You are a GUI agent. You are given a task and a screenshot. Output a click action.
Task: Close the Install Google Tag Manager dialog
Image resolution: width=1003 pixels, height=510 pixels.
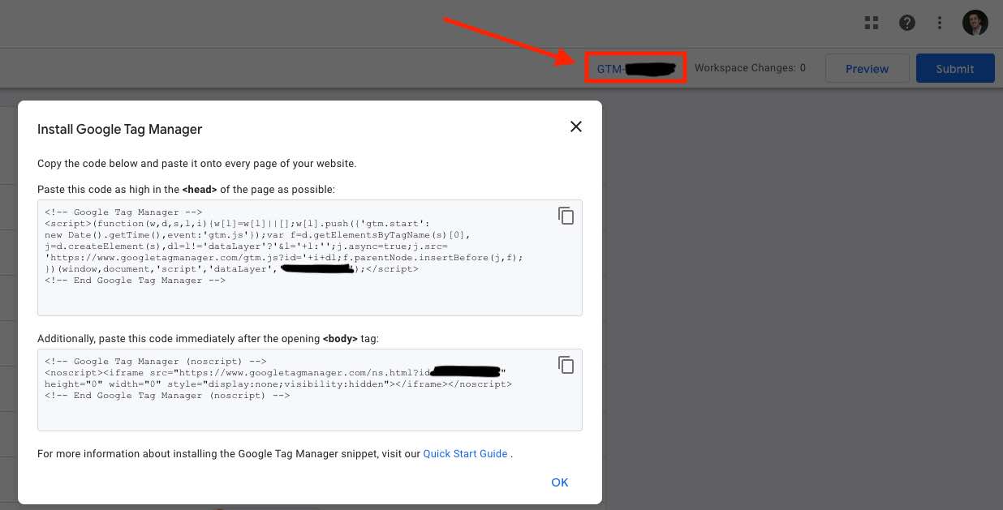coord(576,126)
